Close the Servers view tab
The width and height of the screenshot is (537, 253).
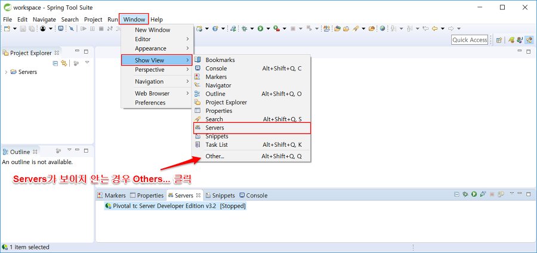click(198, 196)
